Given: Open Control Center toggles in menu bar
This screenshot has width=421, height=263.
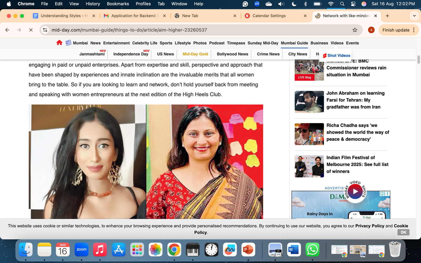Looking at the screenshot, I should 353,4.
